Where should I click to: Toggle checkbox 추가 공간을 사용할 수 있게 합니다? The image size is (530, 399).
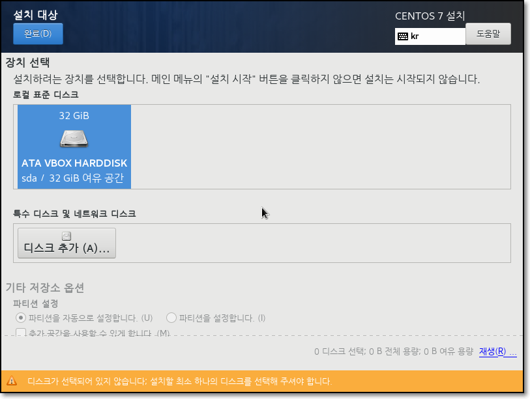[x=21, y=333]
